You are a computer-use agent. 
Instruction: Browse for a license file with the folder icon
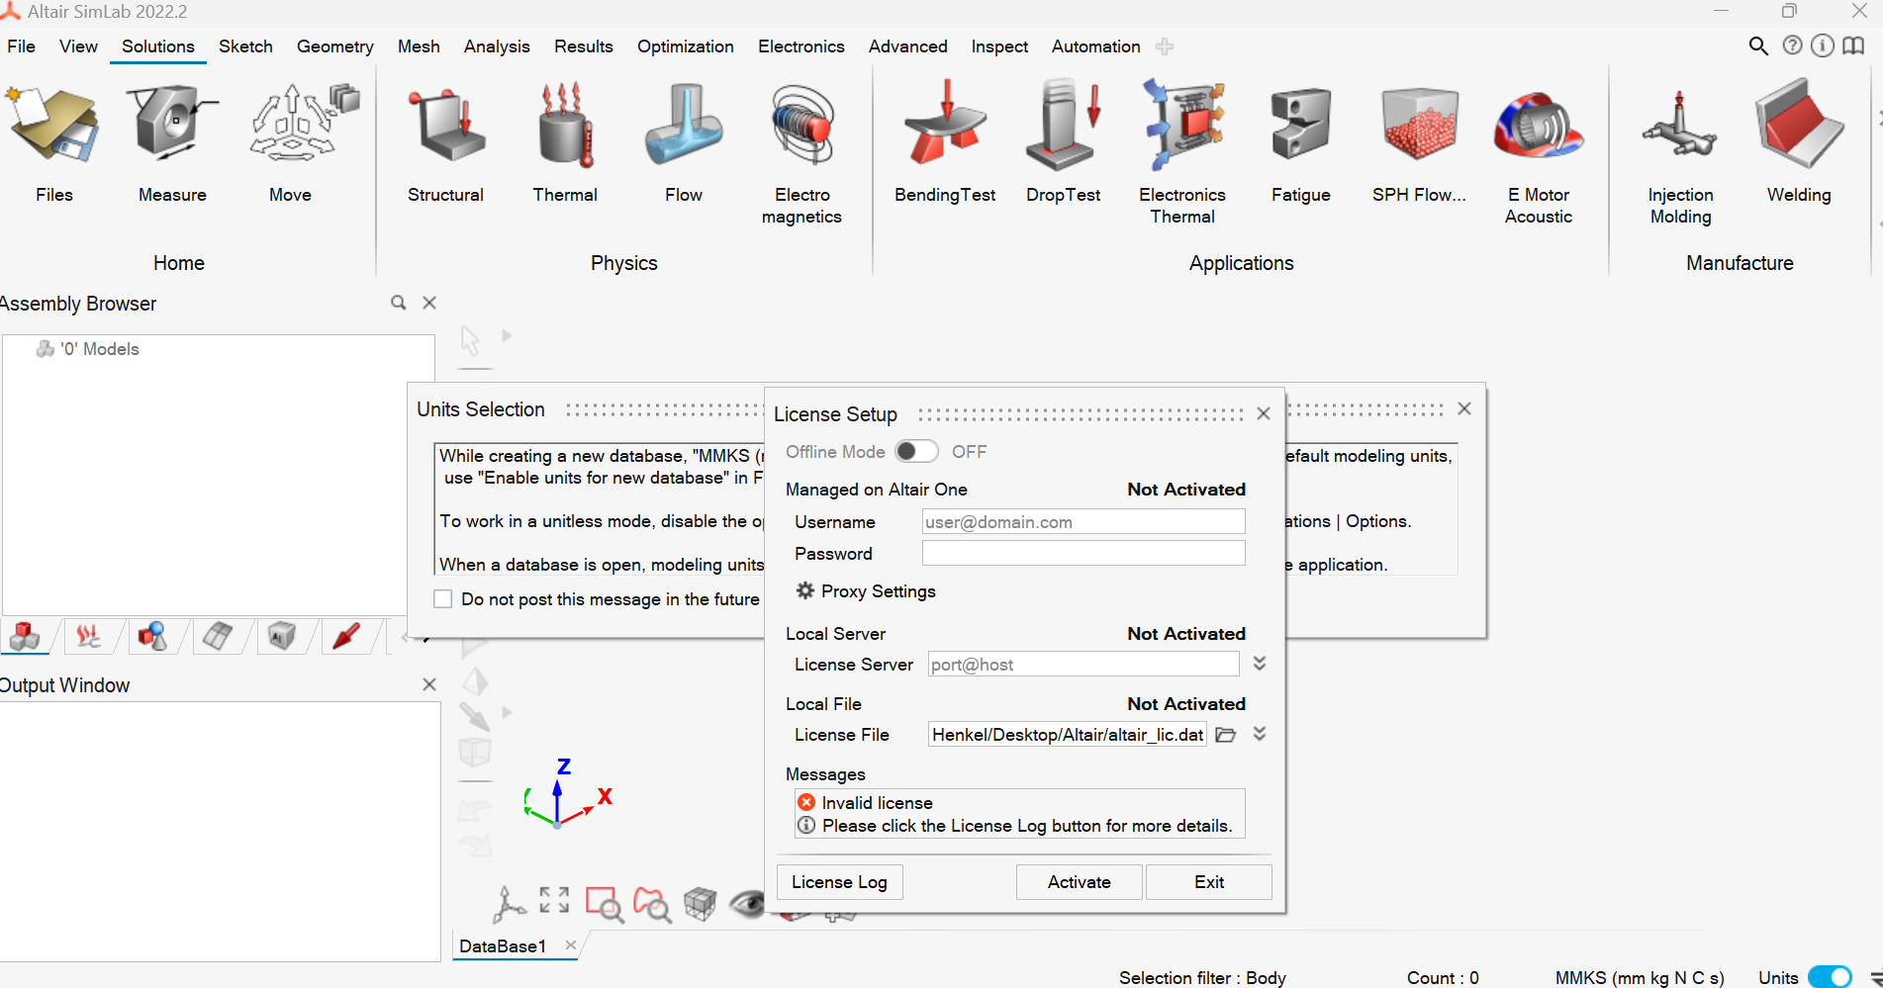(1226, 735)
